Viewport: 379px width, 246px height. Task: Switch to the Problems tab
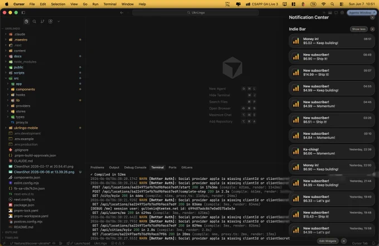[97, 168]
